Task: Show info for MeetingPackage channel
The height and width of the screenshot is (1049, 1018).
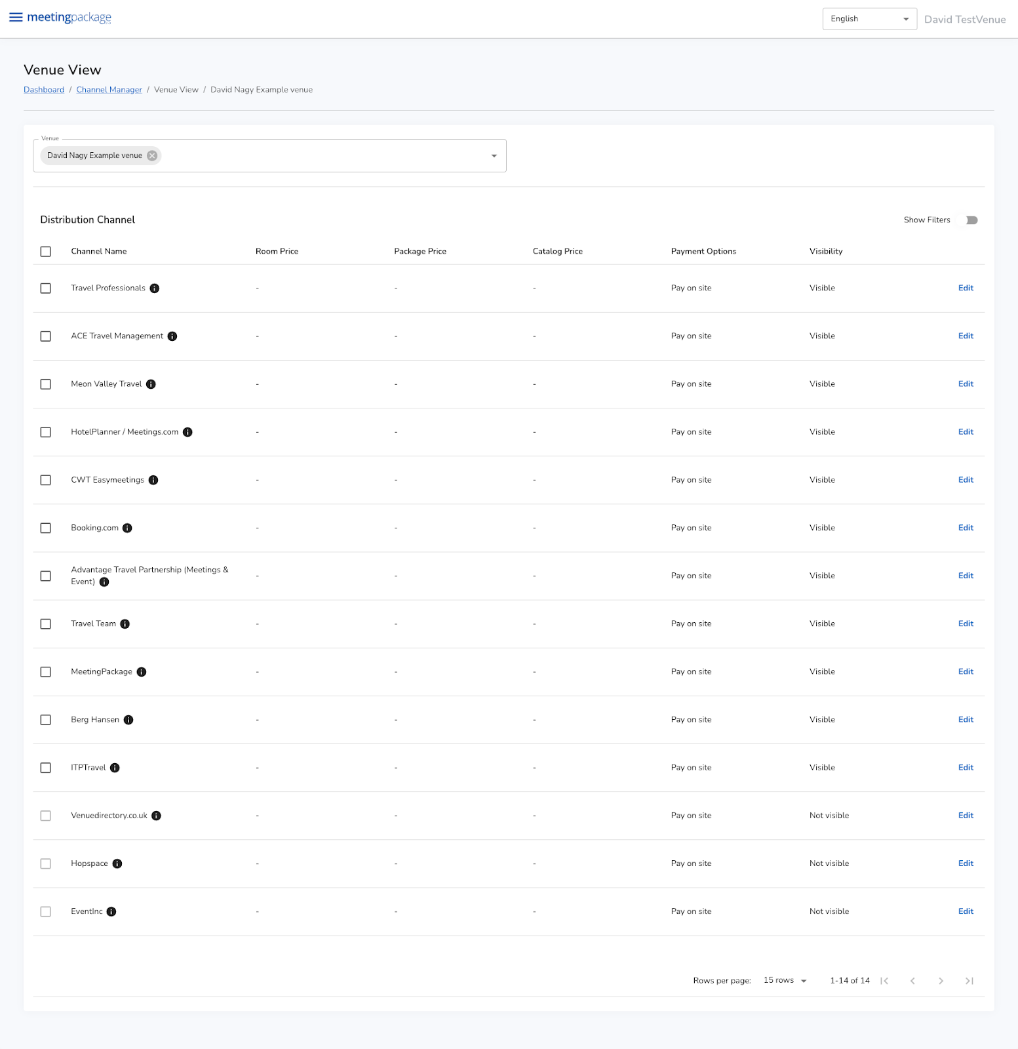Action: tap(142, 672)
